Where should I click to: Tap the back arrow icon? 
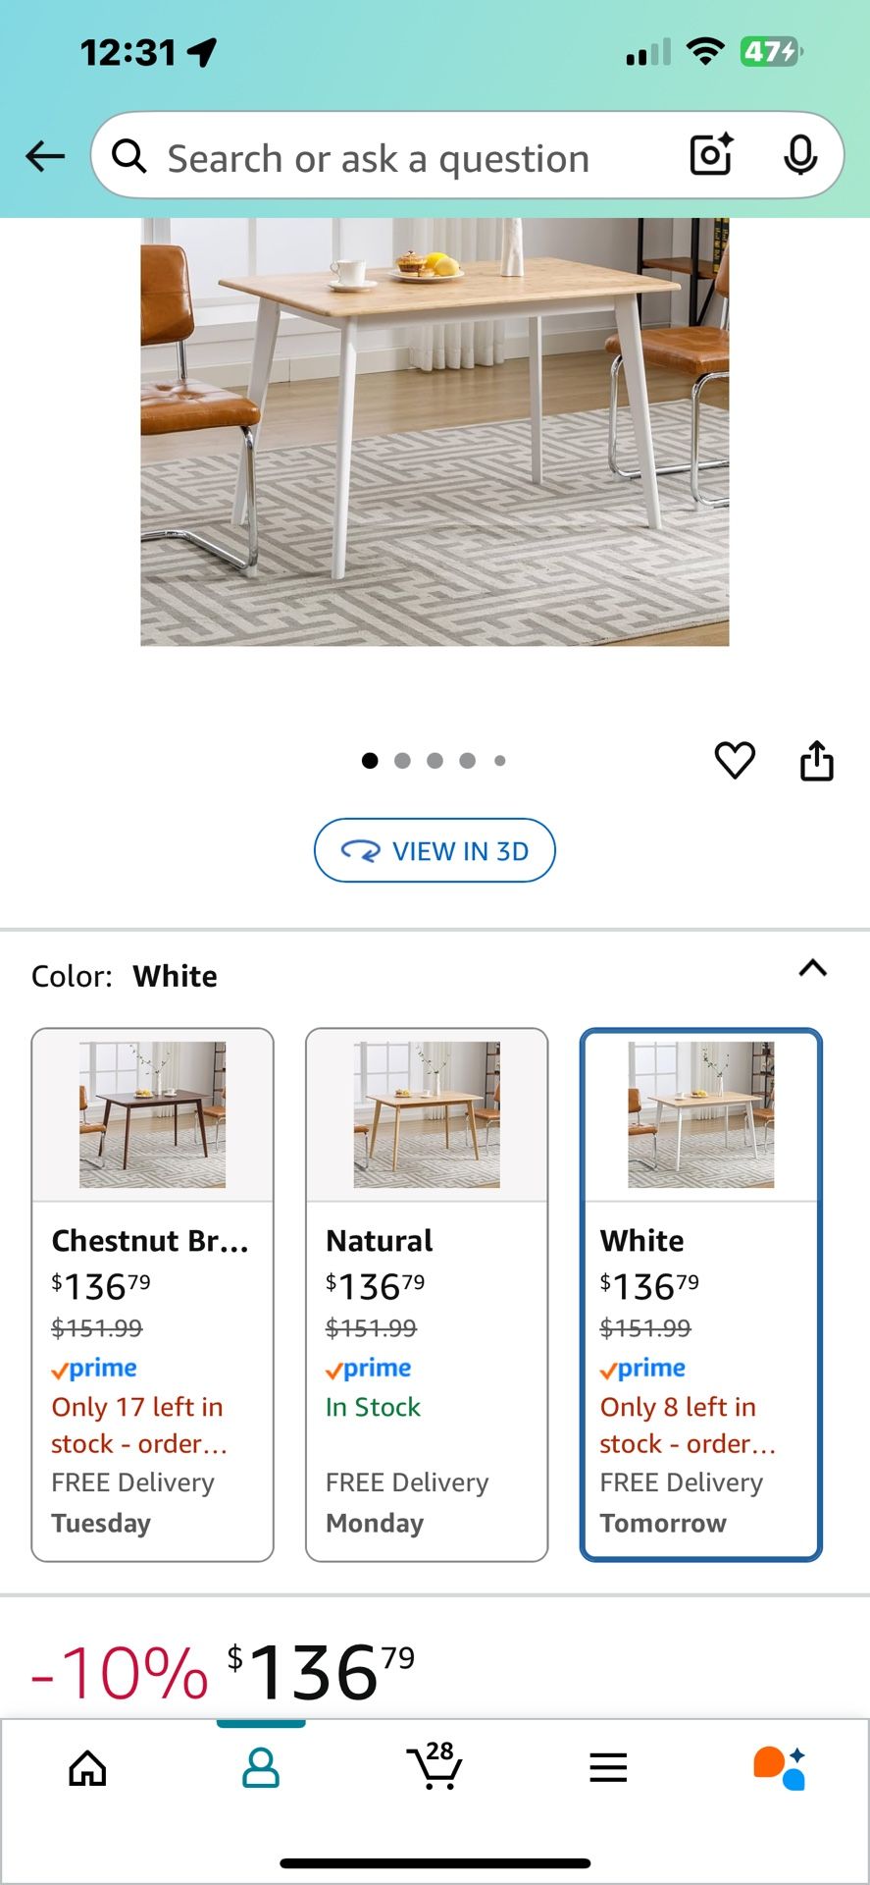tap(45, 156)
